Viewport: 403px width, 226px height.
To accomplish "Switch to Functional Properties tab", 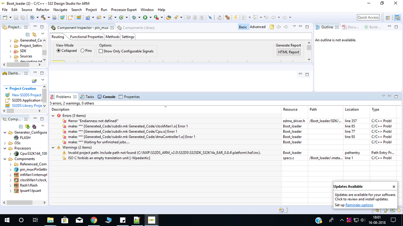I will point(86,37).
